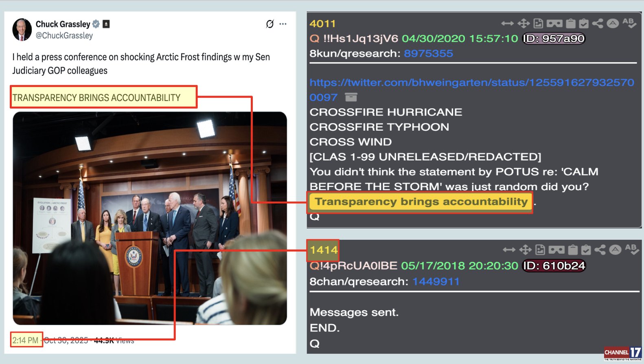Screen dimensions: 644x364
Task: Click the four-way move arrows on post 4011
Action: 524,24
